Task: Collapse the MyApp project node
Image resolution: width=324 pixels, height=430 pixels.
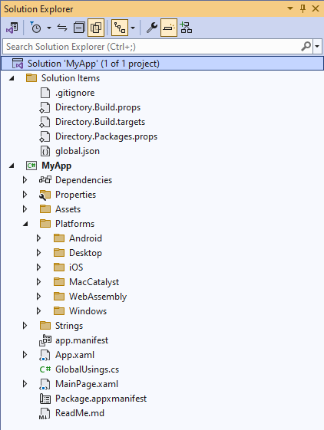Action: 12,166
